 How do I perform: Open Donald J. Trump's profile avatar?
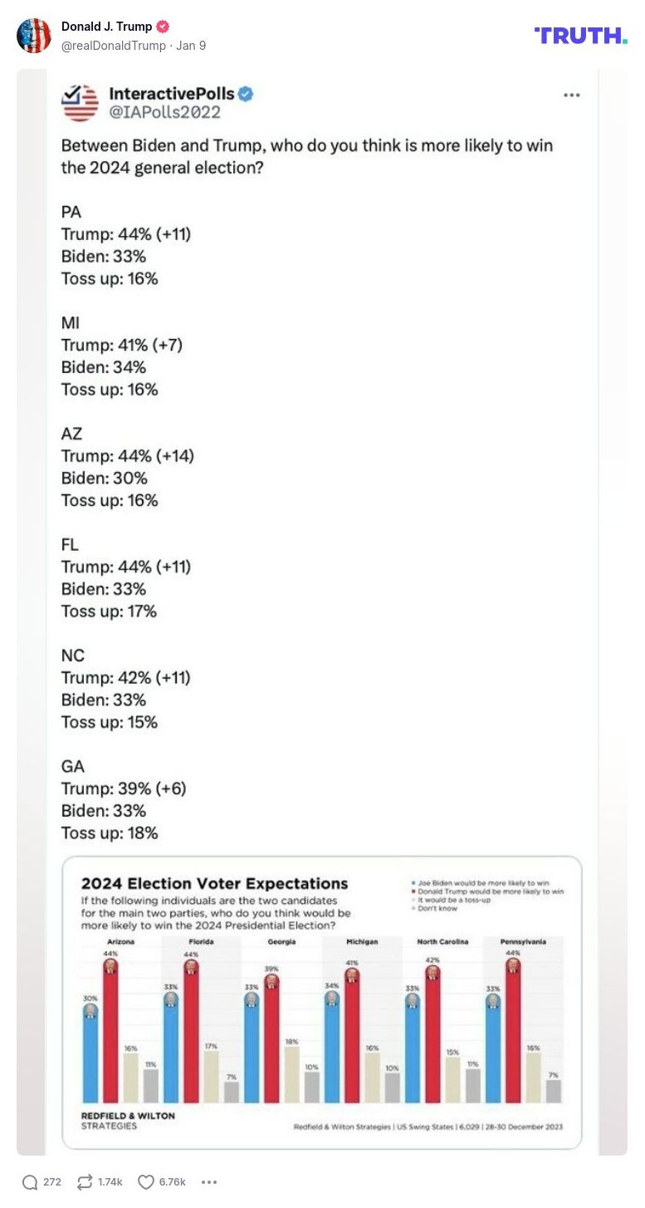34,36
